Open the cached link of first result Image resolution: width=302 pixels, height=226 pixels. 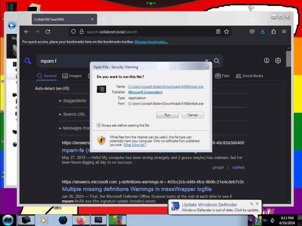point(238,167)
